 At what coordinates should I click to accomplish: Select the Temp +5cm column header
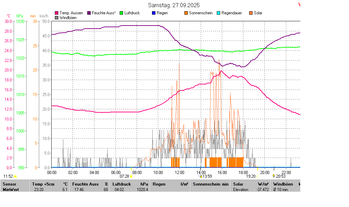50,184
